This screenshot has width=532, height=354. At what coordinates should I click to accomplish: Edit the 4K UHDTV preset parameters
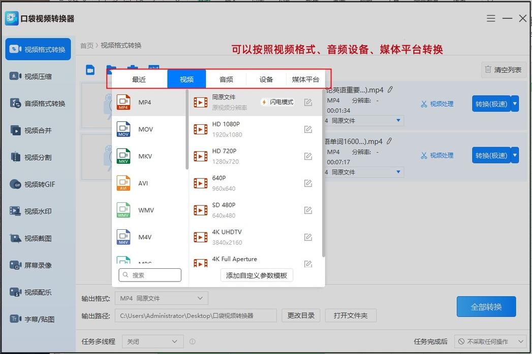[x=308, y=237]
